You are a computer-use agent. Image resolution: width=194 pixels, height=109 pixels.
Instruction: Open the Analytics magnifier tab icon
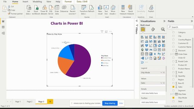pos(163,29)
